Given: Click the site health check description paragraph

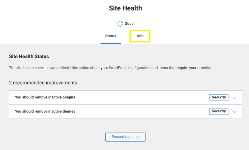Looking at the screenshot, I should coord(111,68).
